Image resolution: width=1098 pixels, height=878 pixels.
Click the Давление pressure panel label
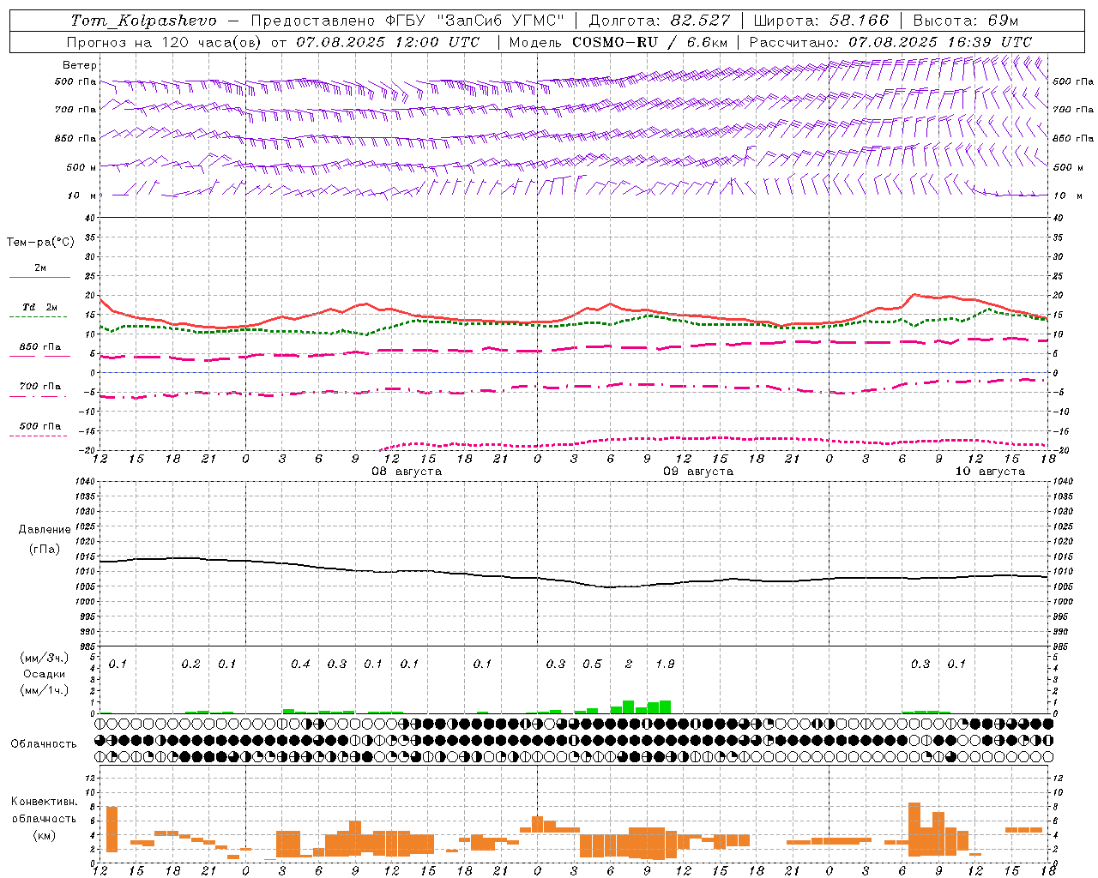tap(45, 530)
